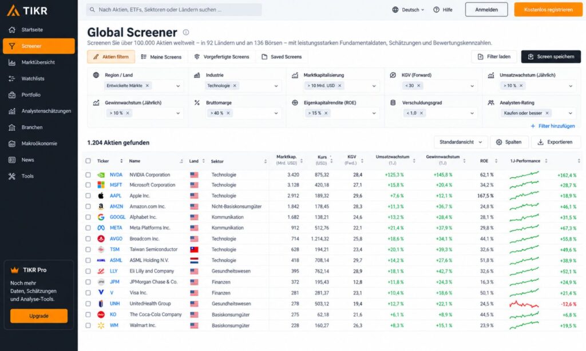The width and height of the screenshot is (586, 351).
Task: Open Marktübersicht in the sidebar
Action: point(38,62)
